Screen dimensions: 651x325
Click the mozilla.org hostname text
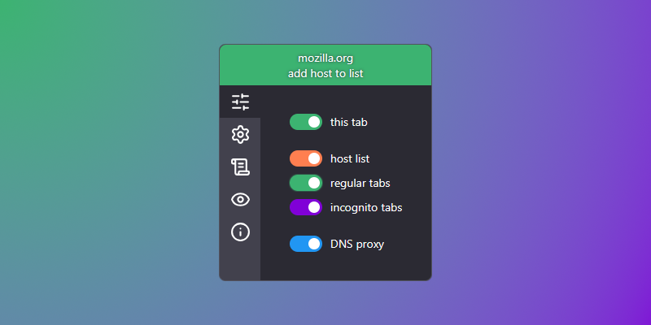(x=325, y=58)
